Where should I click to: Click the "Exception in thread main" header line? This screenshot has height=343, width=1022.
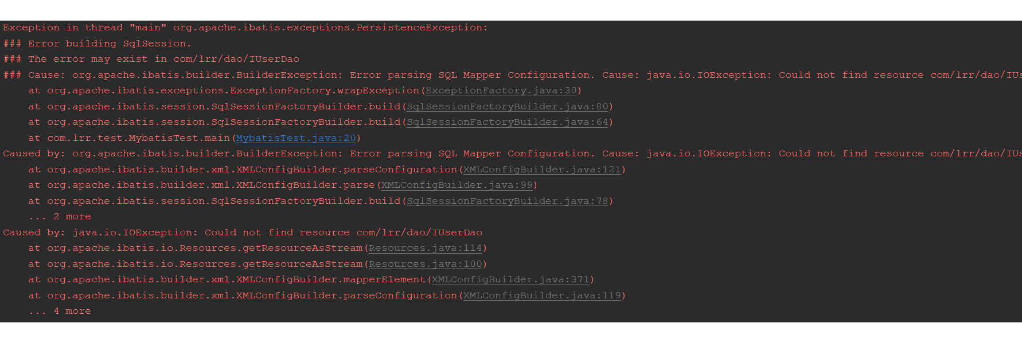(x=245, y=27)
